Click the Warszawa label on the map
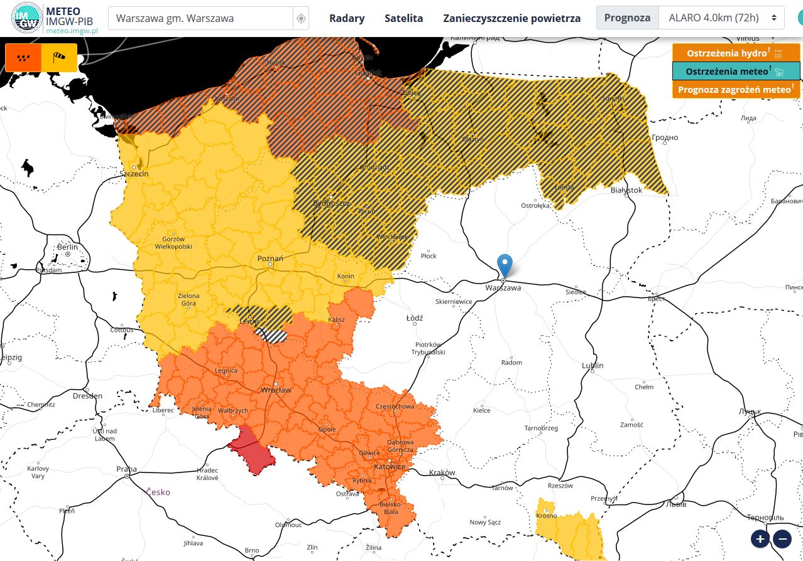Viewport: 803px width, 561px height. [x=503, y=287]
